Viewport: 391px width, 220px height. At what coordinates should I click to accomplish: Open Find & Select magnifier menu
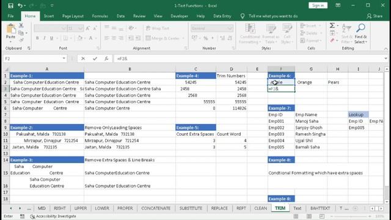click(x=360, y=34)
